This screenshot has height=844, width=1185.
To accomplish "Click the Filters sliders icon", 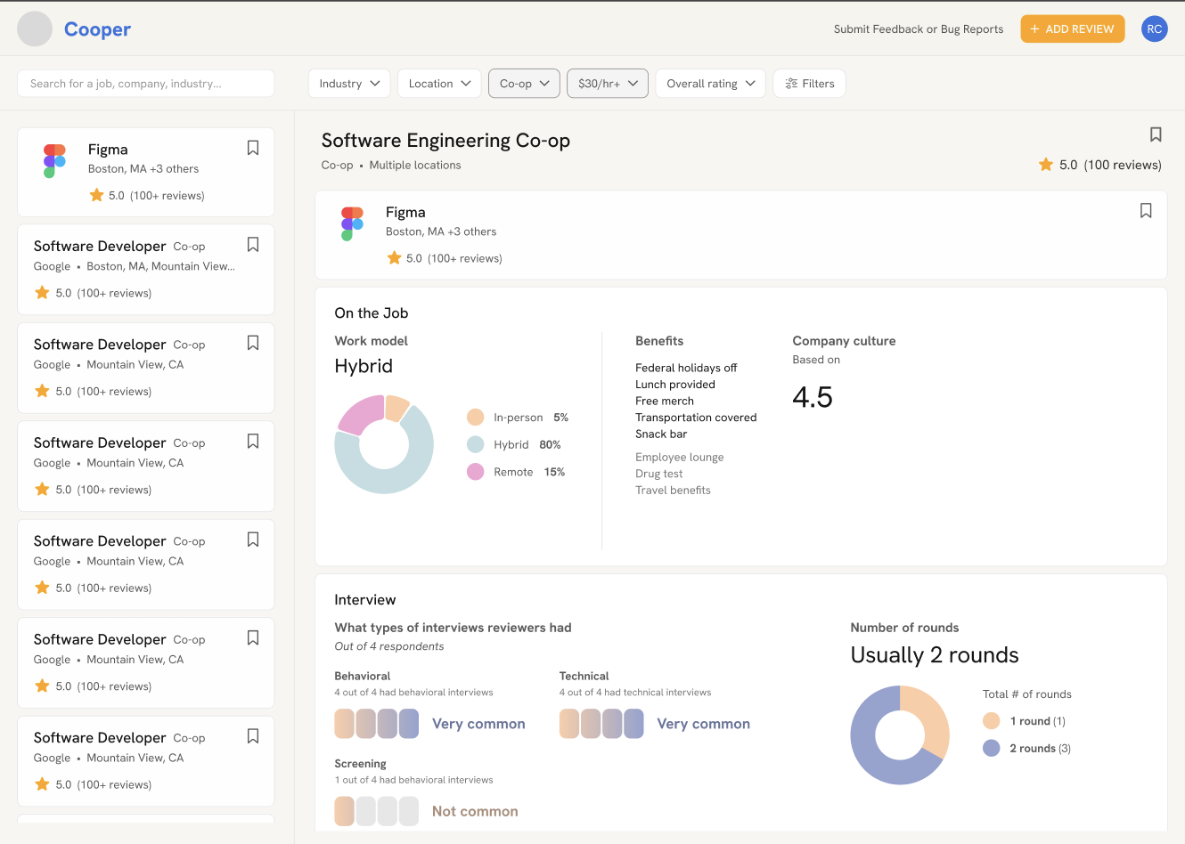I will tap(791, 84).
